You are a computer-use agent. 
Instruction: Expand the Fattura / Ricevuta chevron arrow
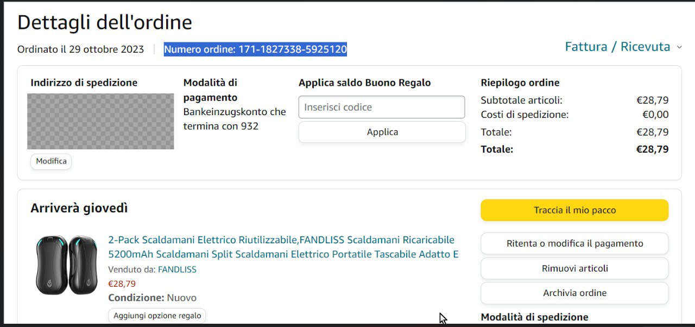pos(679,47)
